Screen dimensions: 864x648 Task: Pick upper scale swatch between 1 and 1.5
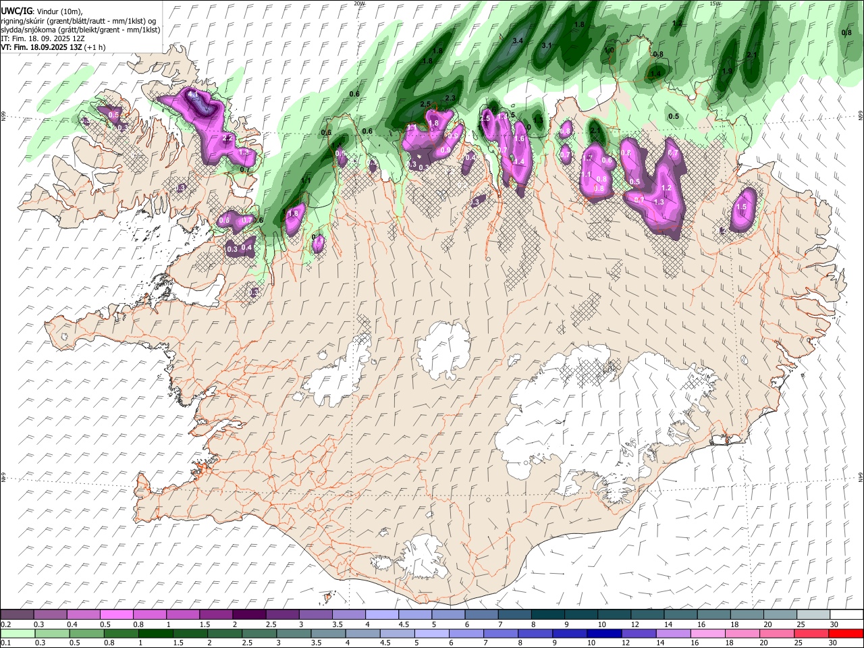(x=182, y=615)
